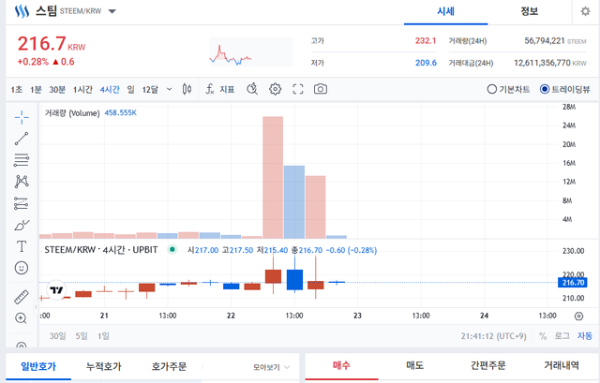Image resolution: width=600 pixels, height=383 pixels.
Task: Click the TradingView logo badge
Action: (56, 290)
